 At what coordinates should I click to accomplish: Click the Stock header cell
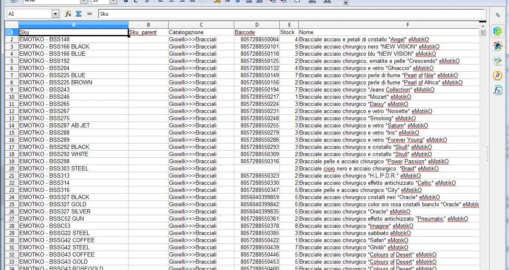tap(289, 32)
